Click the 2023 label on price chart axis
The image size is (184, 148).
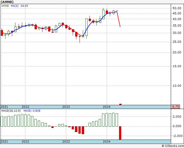click(66, 107)
